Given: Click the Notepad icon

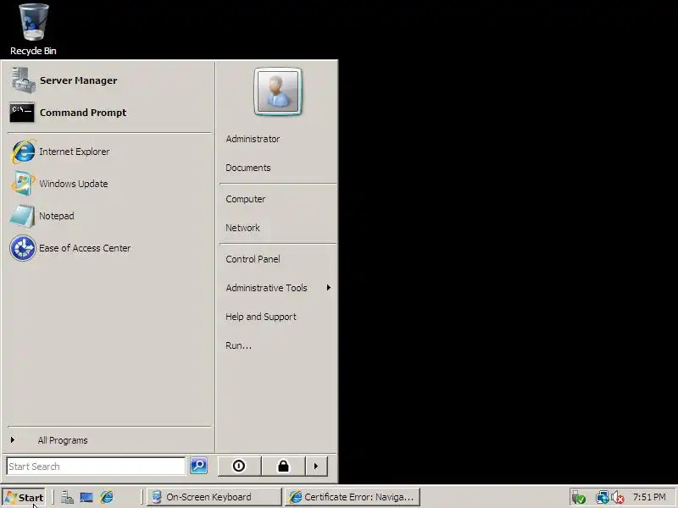Looking at the screenshot, I should tap(23, 216).
